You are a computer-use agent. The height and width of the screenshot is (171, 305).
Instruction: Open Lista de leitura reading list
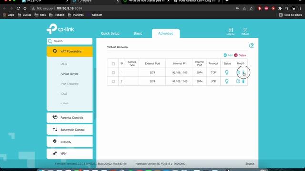(x=291, y=15)
